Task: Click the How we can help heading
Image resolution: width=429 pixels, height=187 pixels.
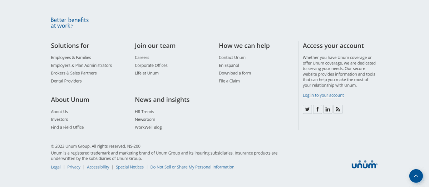Action: point(244,46)
